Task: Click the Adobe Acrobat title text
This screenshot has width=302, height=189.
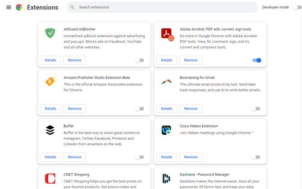Action: pyautogui.click(x=215, y=29)
